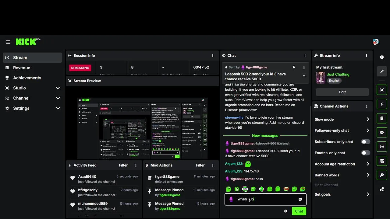Open Chat panel three-dot menu
This screenshot has height=219, width=390.
coord(305,56)
